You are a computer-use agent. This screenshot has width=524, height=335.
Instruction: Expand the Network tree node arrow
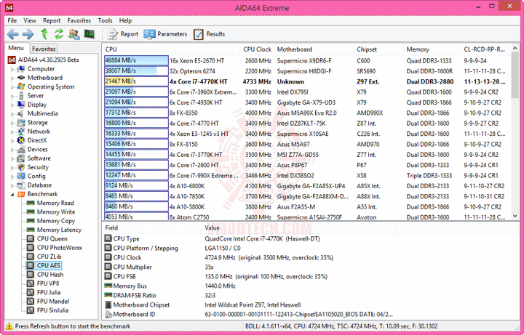point(12,132)
